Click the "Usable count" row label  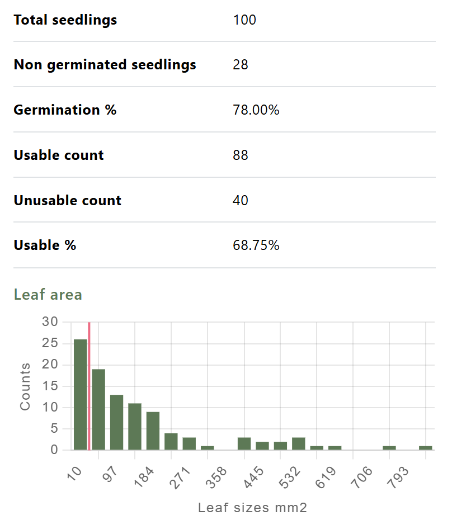coord(59,155)
